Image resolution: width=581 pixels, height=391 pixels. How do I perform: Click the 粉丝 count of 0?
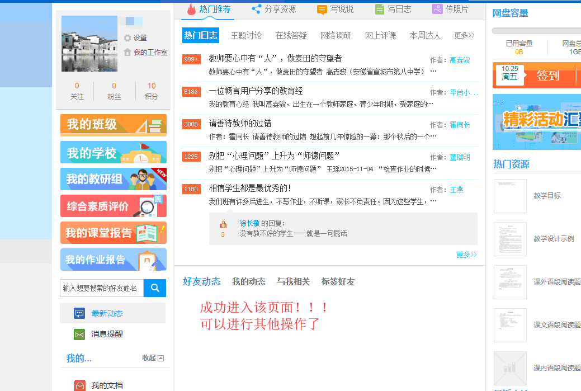114,86
